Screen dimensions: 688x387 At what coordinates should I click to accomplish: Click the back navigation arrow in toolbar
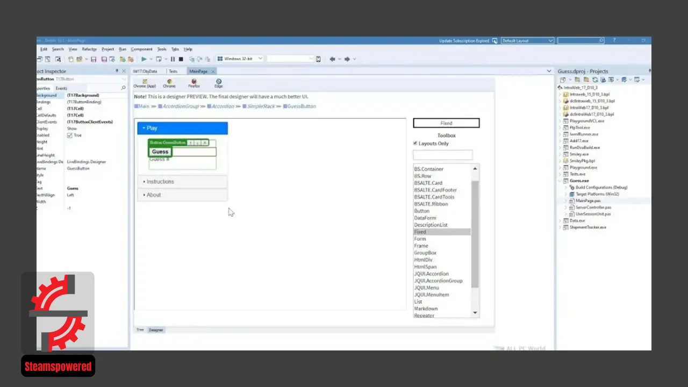(332, 59)
